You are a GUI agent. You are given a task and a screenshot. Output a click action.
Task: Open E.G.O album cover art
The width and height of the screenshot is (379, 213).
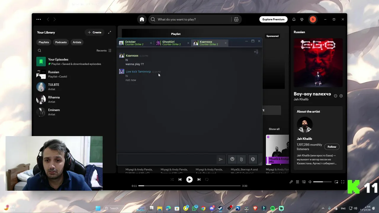318,62
